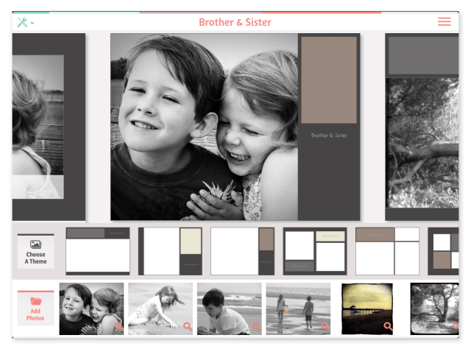Select layout with brown top-left header block

point(387,251)
